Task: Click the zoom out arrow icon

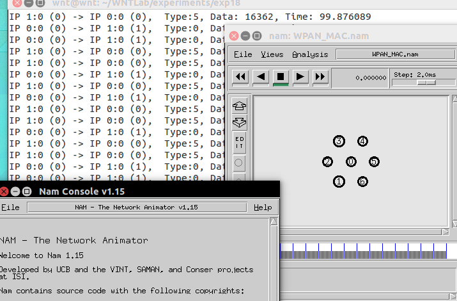Action: (x=239, y=122)
